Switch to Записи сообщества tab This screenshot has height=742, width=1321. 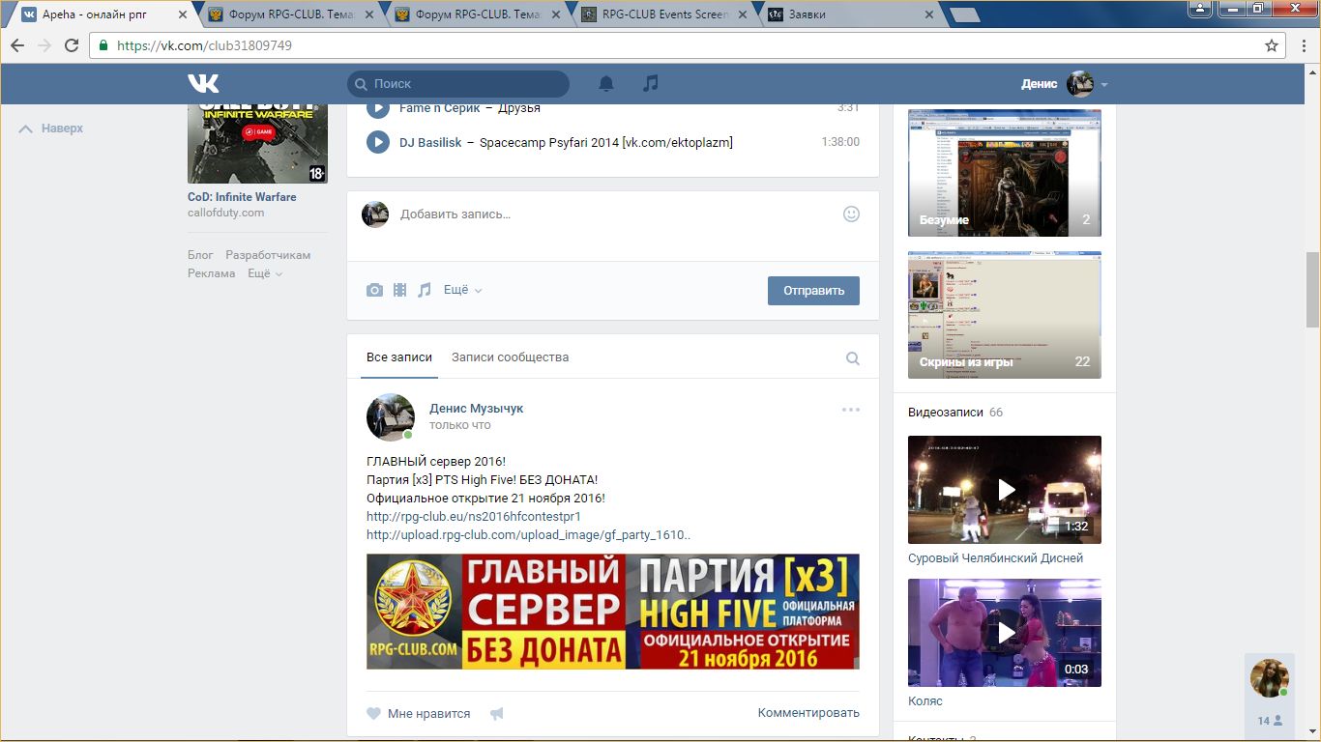point(510,357)
